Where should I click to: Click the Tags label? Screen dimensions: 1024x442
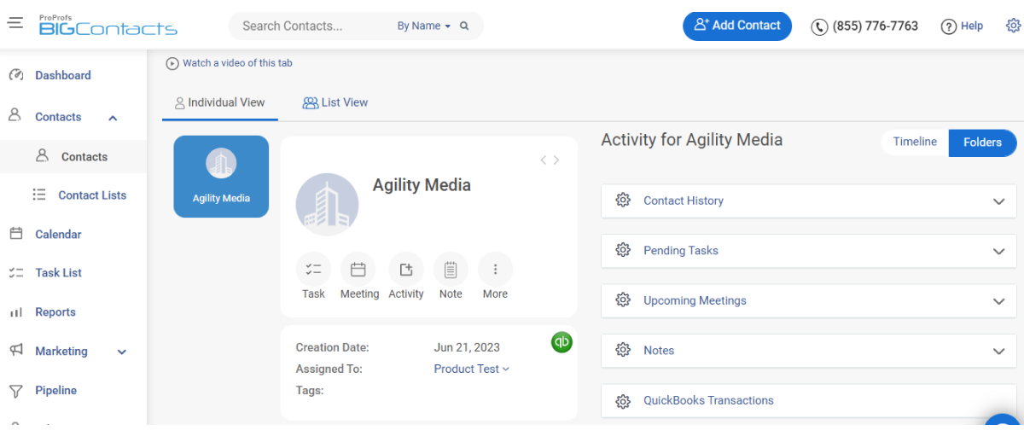310,390
